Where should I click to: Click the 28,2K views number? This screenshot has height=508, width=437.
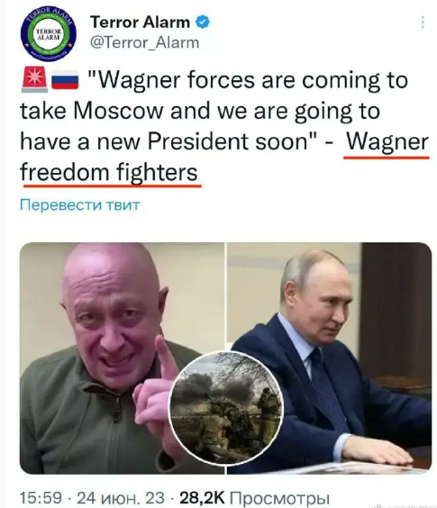202,497
